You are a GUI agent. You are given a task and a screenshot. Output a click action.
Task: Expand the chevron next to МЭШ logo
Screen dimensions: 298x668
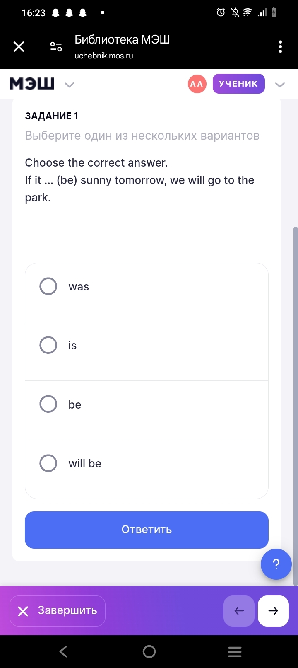point(69,85)
